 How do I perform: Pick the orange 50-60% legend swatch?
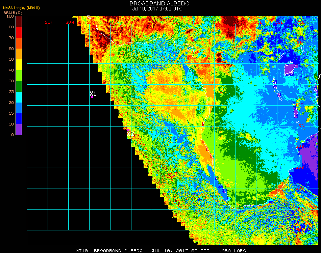tap(19, 54)
